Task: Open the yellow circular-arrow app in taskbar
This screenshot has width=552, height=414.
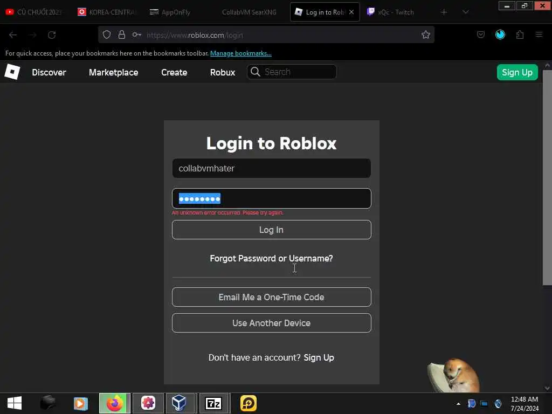Action: tap(248, 403)
